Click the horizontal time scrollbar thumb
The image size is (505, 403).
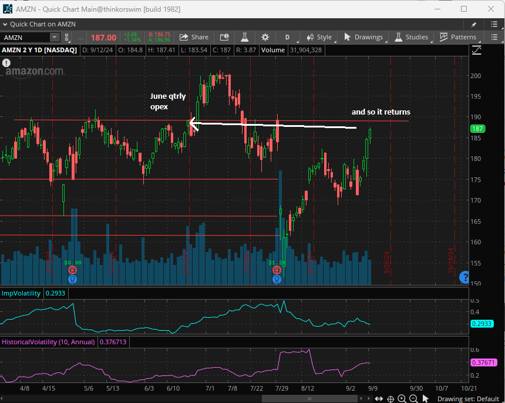point(309,399)
